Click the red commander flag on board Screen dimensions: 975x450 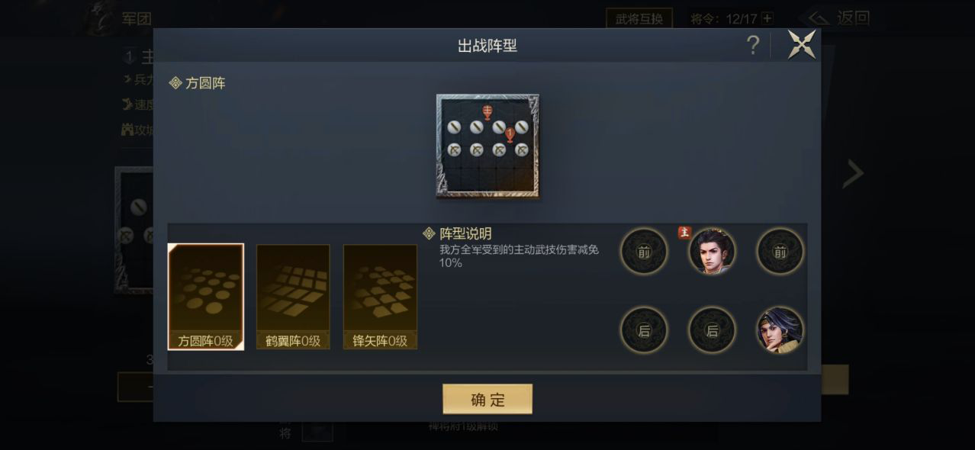coord(487,112)
